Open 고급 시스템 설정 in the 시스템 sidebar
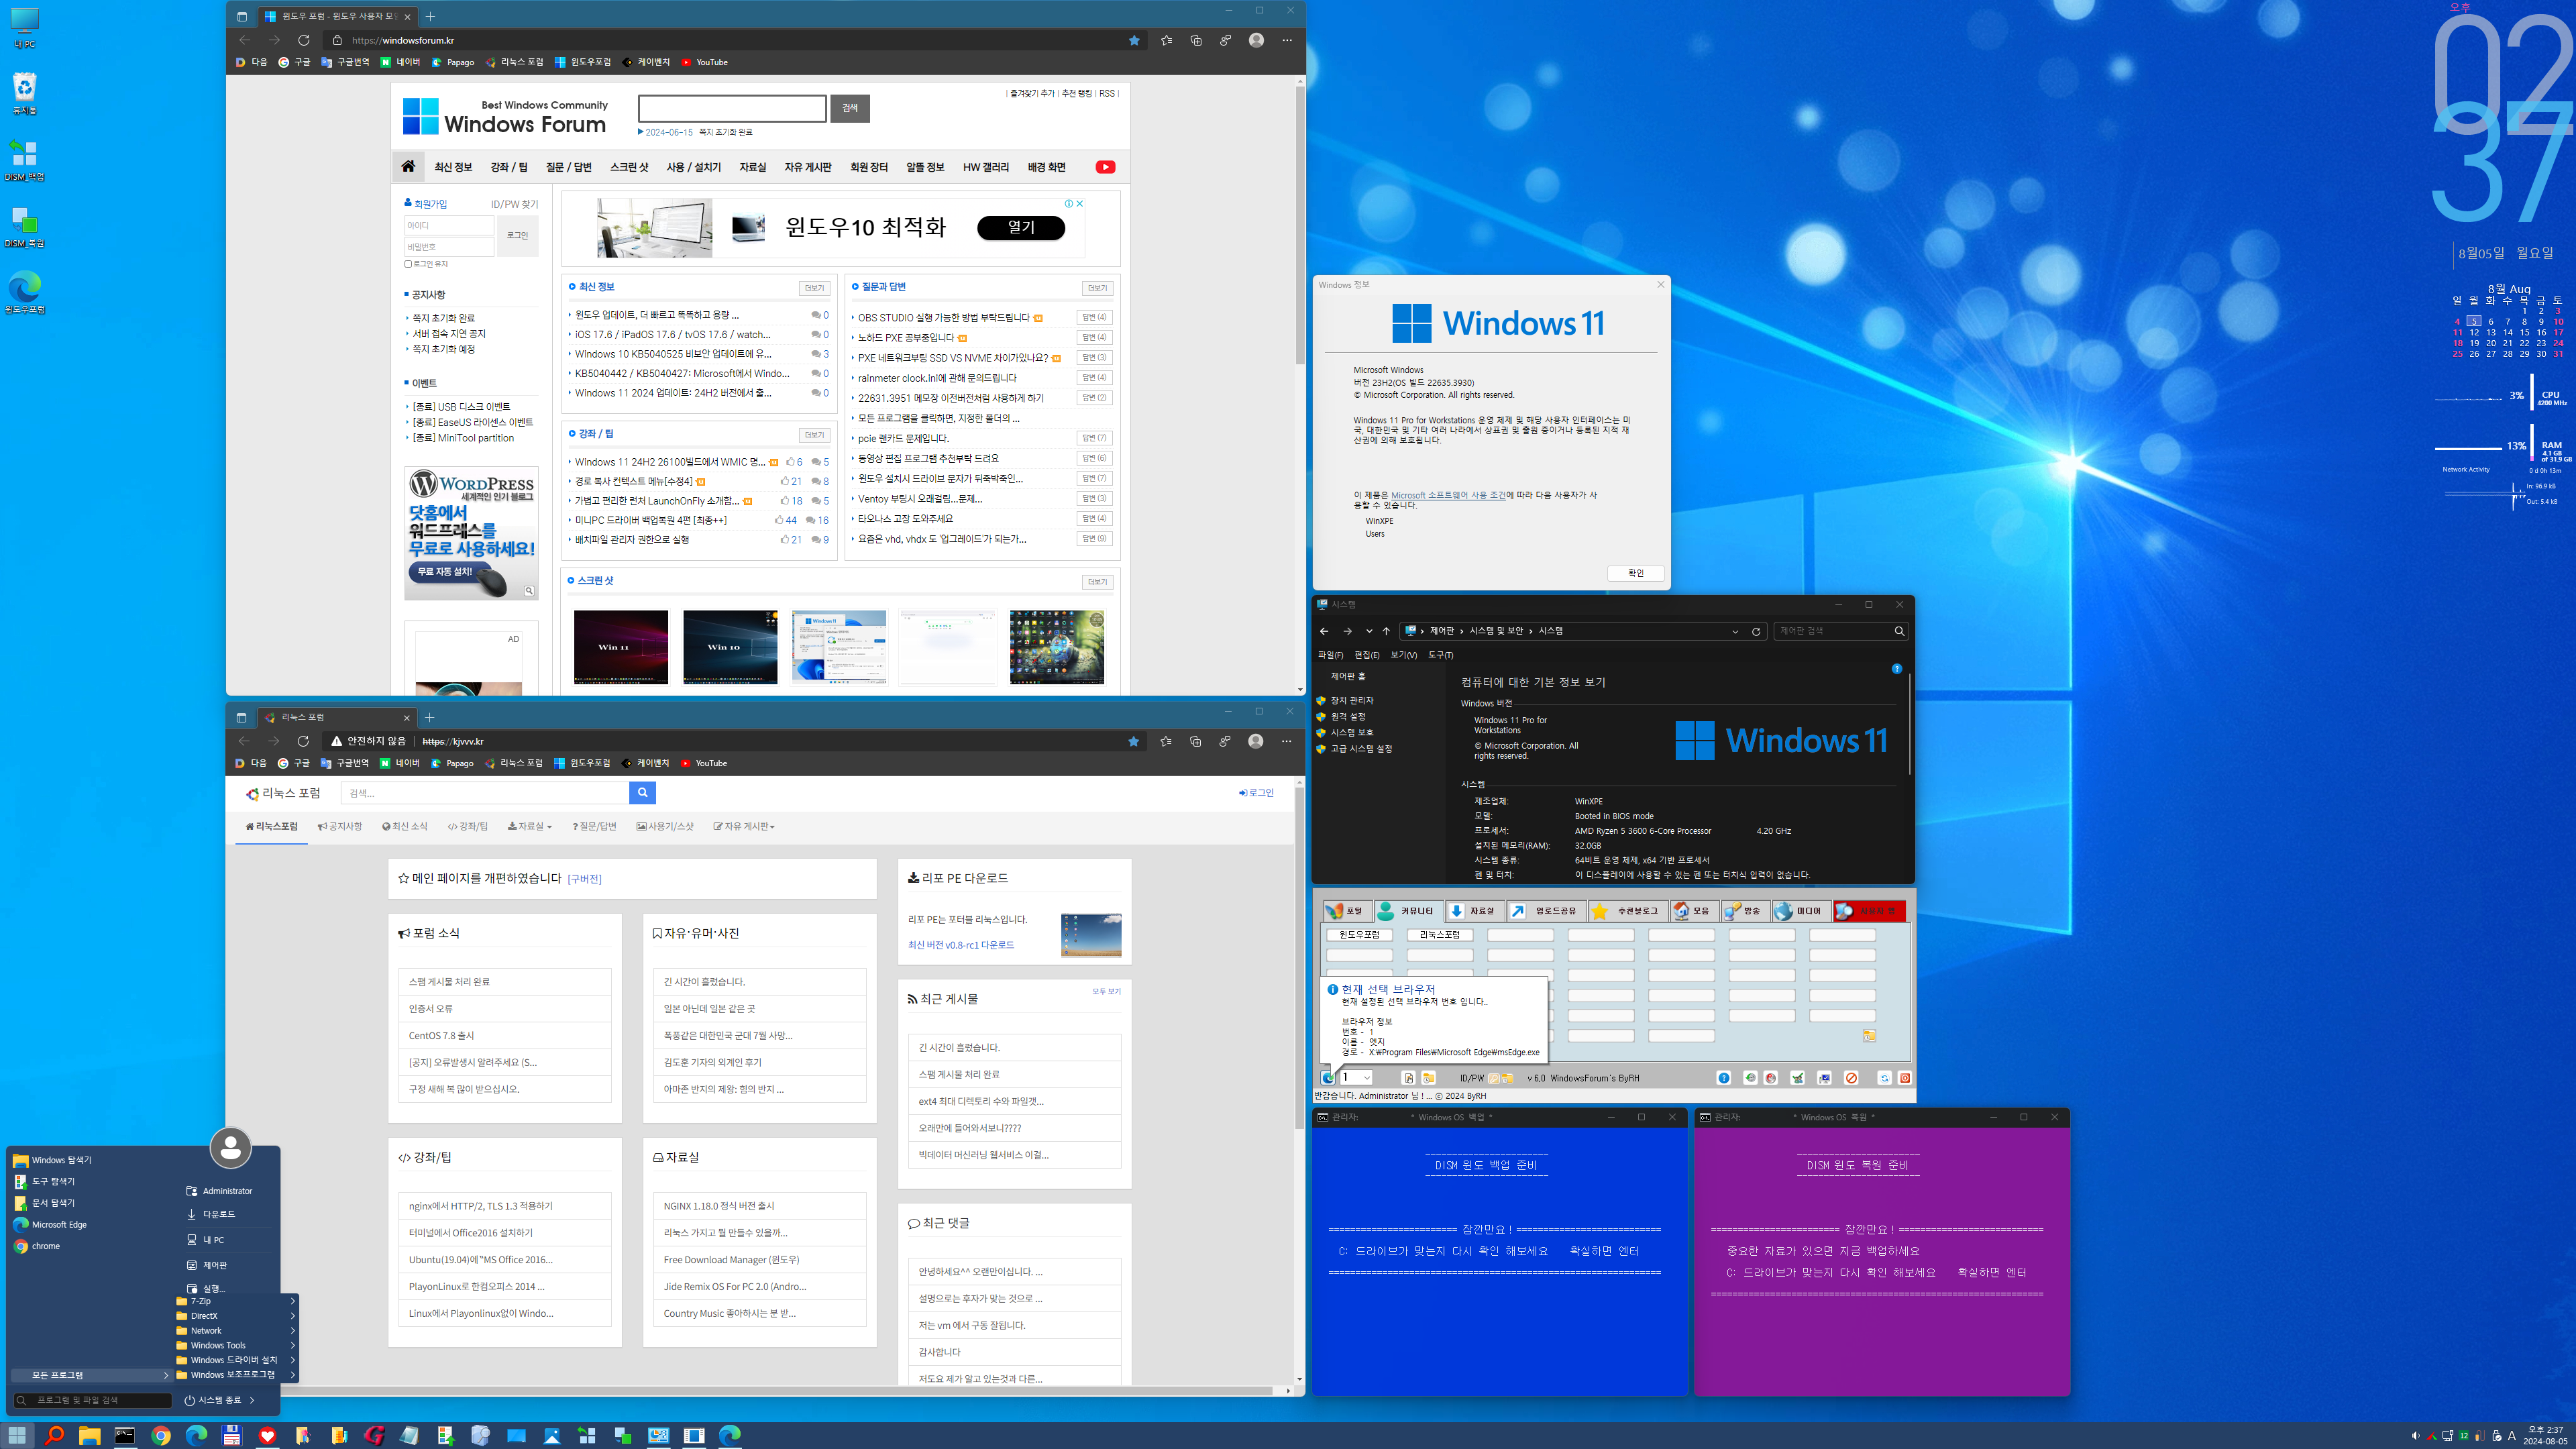The height and width of the screenshot is (1449, 2576). 1360,748
